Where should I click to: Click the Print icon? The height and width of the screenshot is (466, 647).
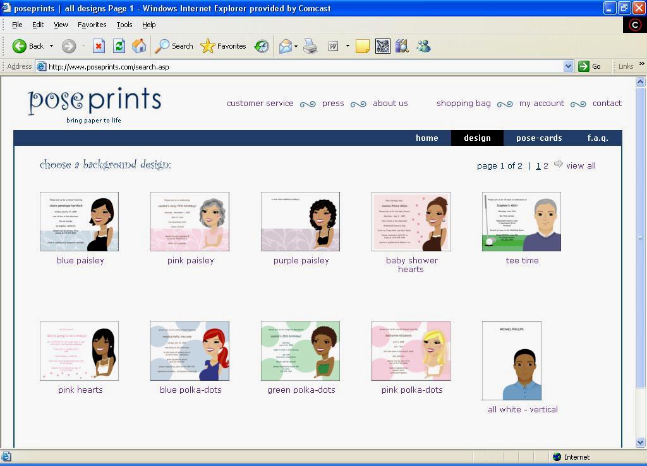(310, 46)
